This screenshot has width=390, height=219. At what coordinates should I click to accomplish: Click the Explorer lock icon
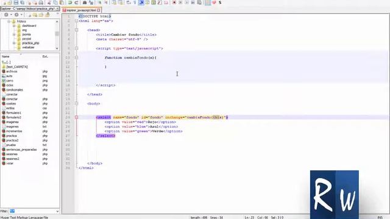pyautogui.click(x=48, y=15)
